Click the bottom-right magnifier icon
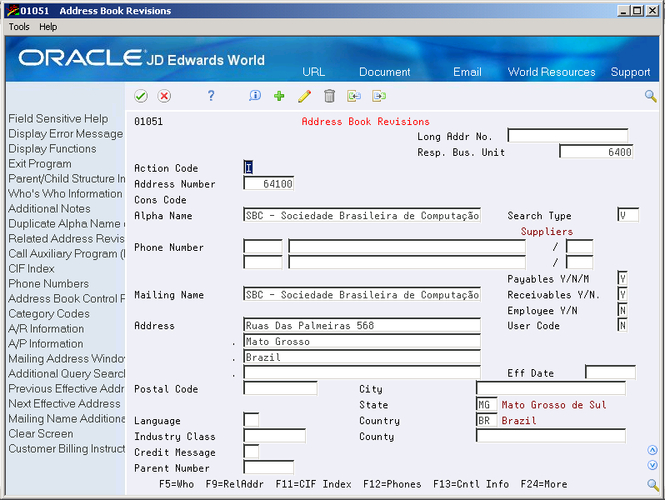The height and width of the screenshot is (500, 665). 653,485
